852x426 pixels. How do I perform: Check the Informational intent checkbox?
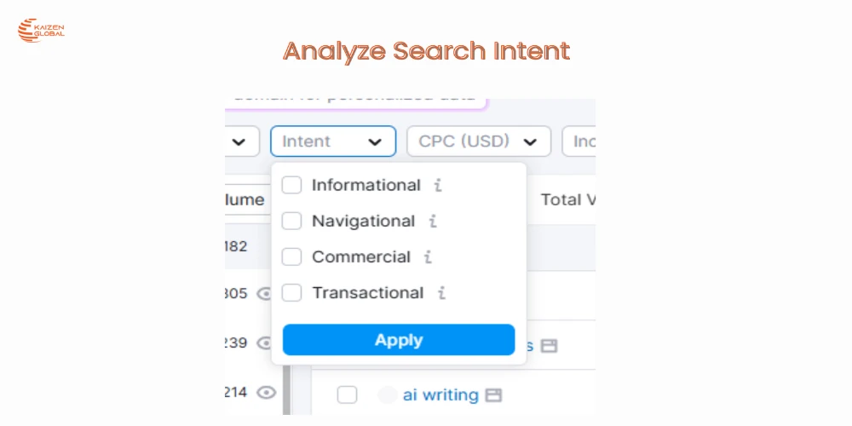click(292, 185)
